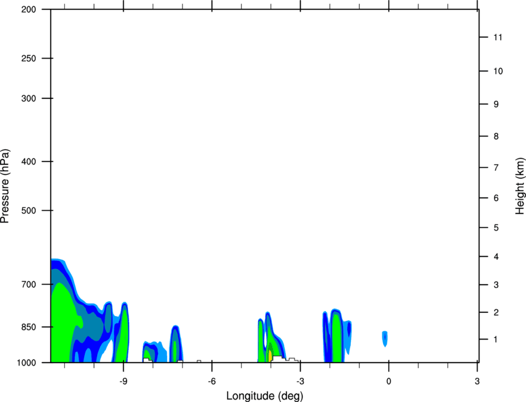Click the 1000 pressure tick label
Viewport: 526px width, 402px height.
[x=27, y=363]
